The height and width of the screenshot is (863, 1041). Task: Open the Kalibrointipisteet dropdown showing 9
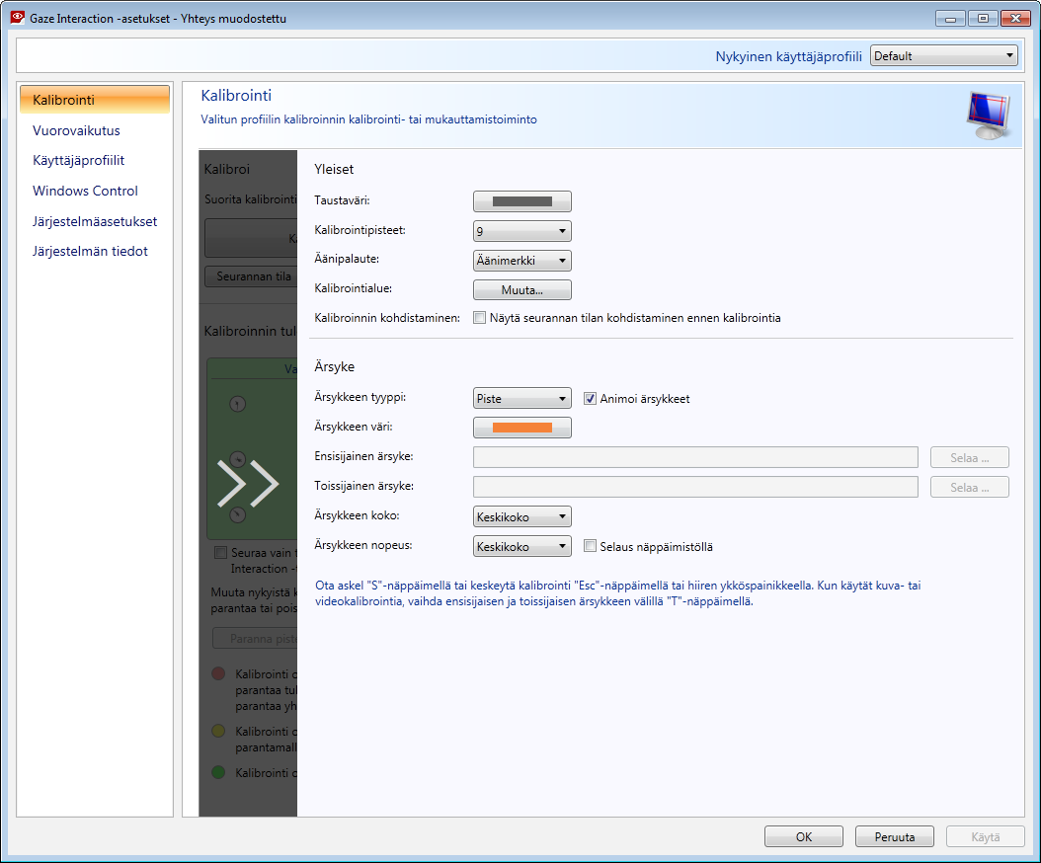pos(521,231)
